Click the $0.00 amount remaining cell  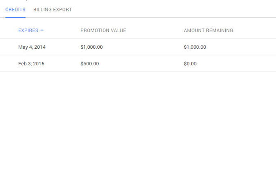coord(190,64)
